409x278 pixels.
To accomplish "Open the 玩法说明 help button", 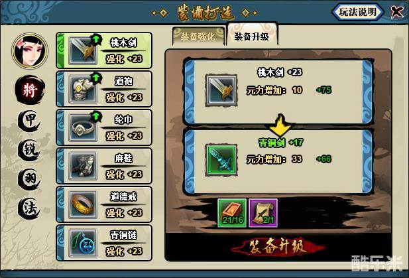I will (357, 12).
